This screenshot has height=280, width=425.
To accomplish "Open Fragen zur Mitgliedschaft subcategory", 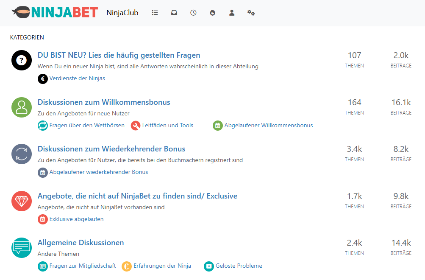I will tap(82, 266).
